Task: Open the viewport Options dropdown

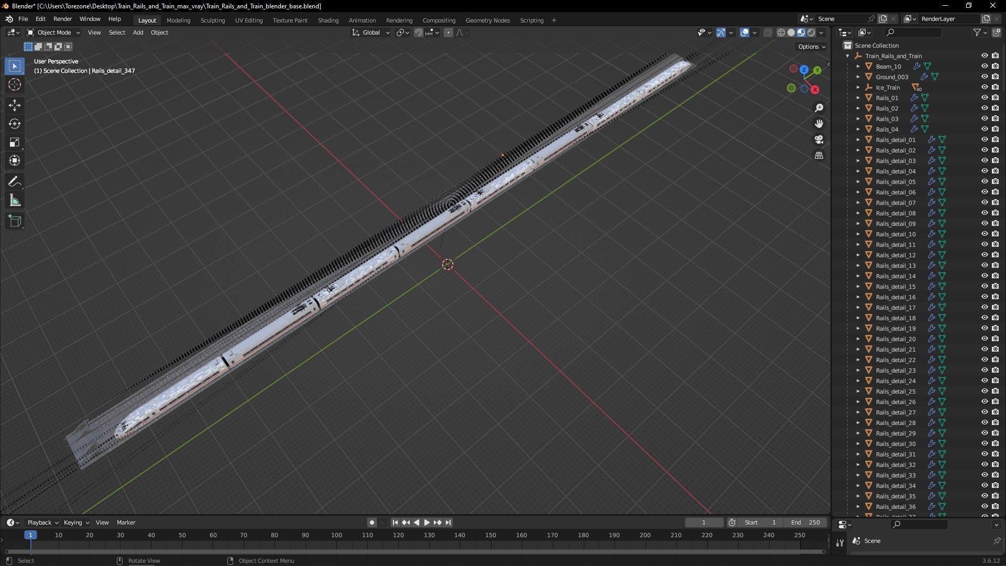Action: [812, 47]
